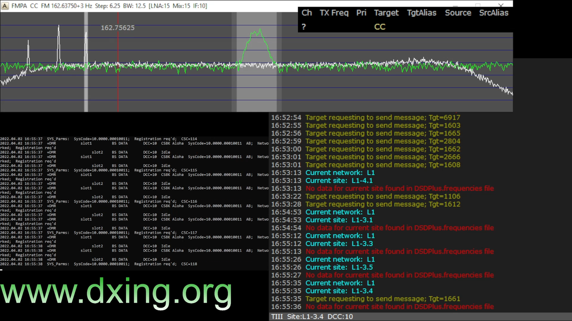The height and width of the screenshot is (321, 572).
Task: Click the SYS_Parms console line ending CSC=116
Action: 98,202
